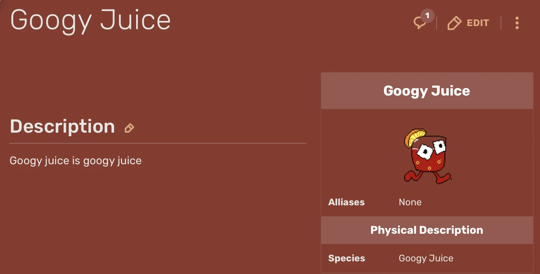The width and height of the screenshot is (540, 274).
Task: Click the Species row label
Action: [346, 258]
